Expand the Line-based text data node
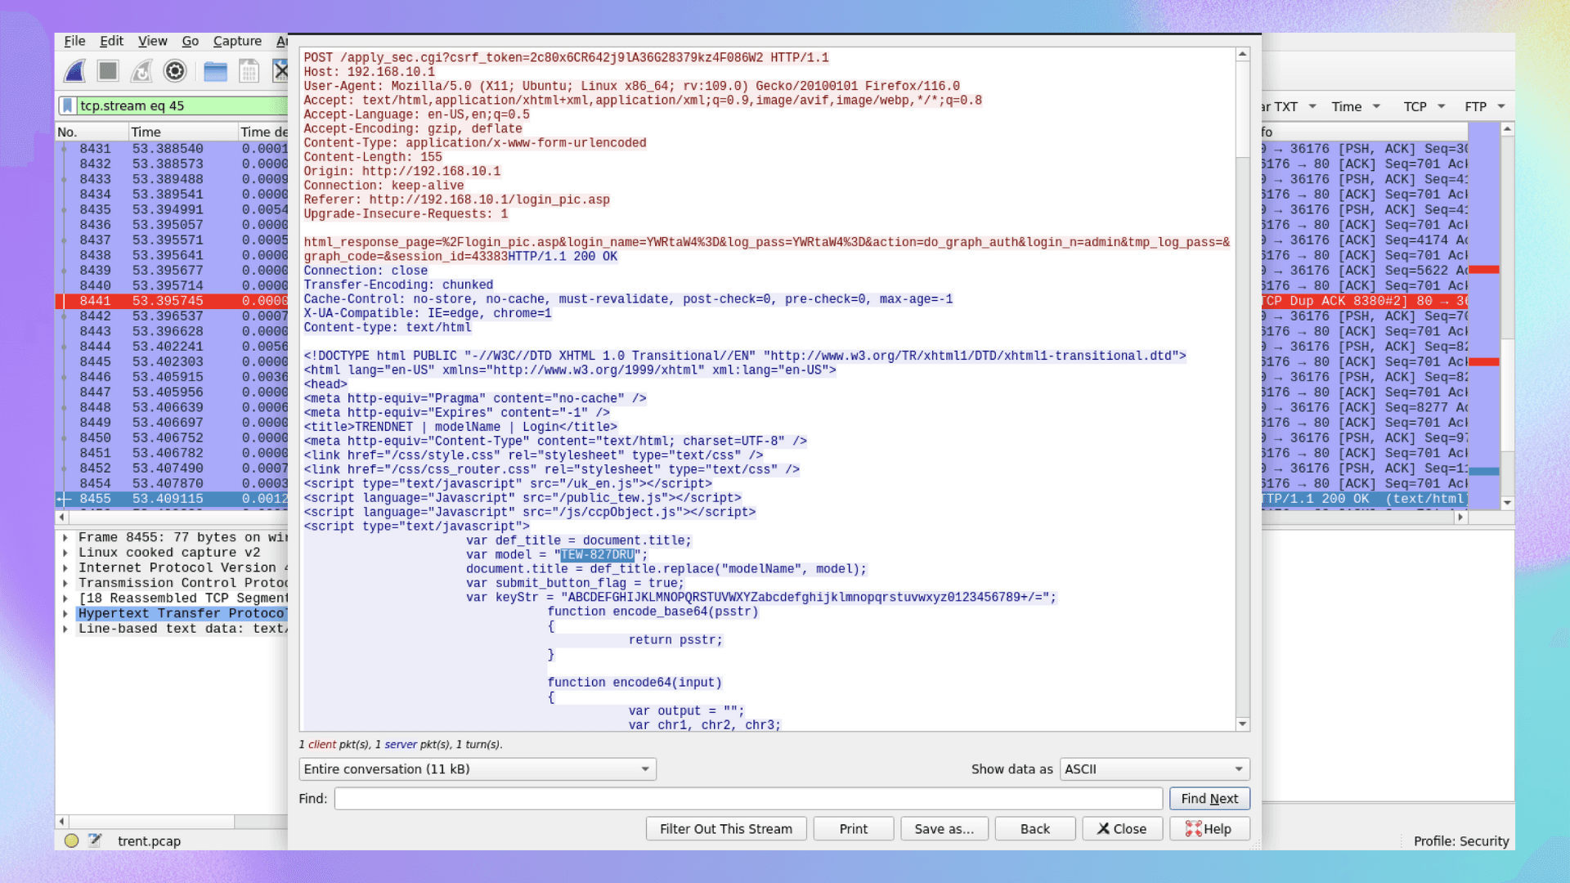This screenshot has height=883, width=1570. tap(65, 629)
